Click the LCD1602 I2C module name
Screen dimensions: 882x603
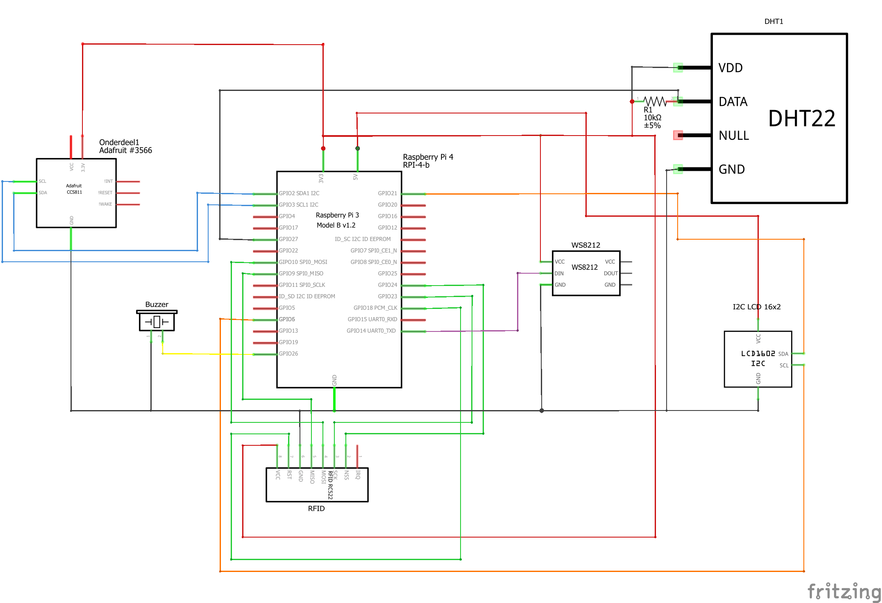758,358
